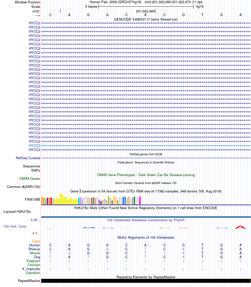Select the RefSeq Curated track label
This screenshot has width=251, height=287.
(x=28, y=158)
